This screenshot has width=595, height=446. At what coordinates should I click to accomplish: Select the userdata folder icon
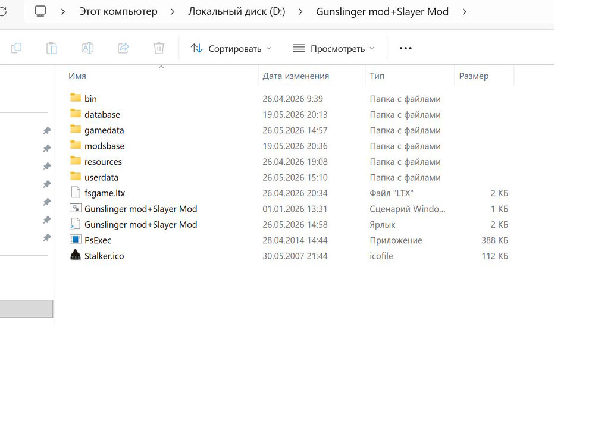[x=76, y=177]
